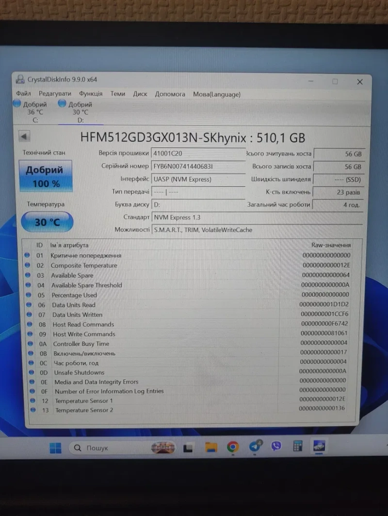Click the features field S.M.A.R.T., TRIM
The image size is (388, 516).
[x=257, y=230]
